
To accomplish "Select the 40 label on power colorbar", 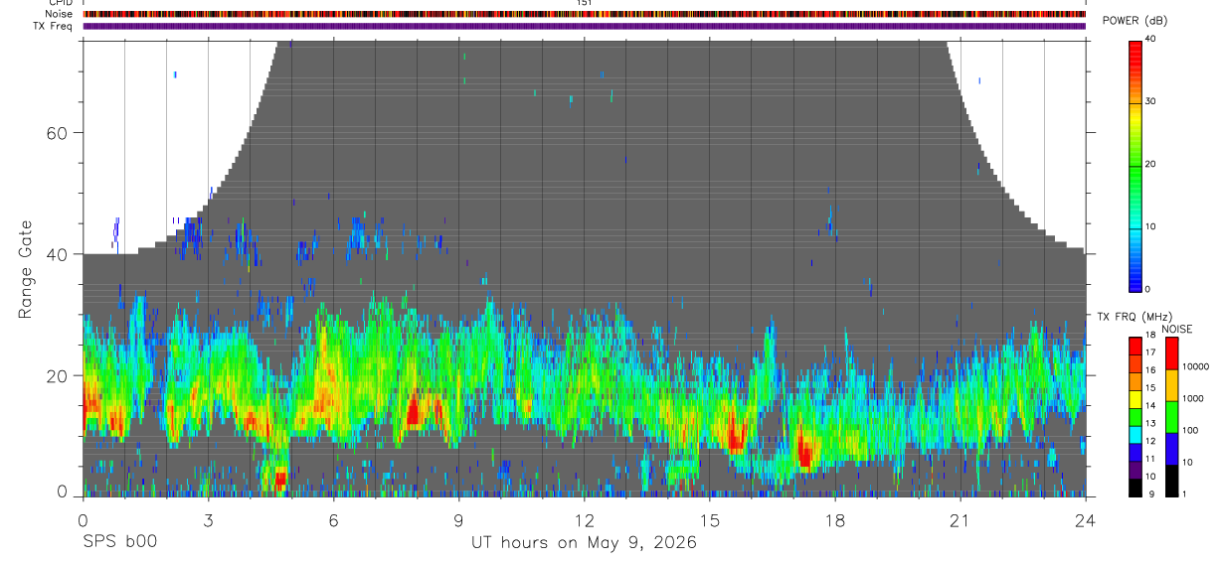I will click(1151, 39).
